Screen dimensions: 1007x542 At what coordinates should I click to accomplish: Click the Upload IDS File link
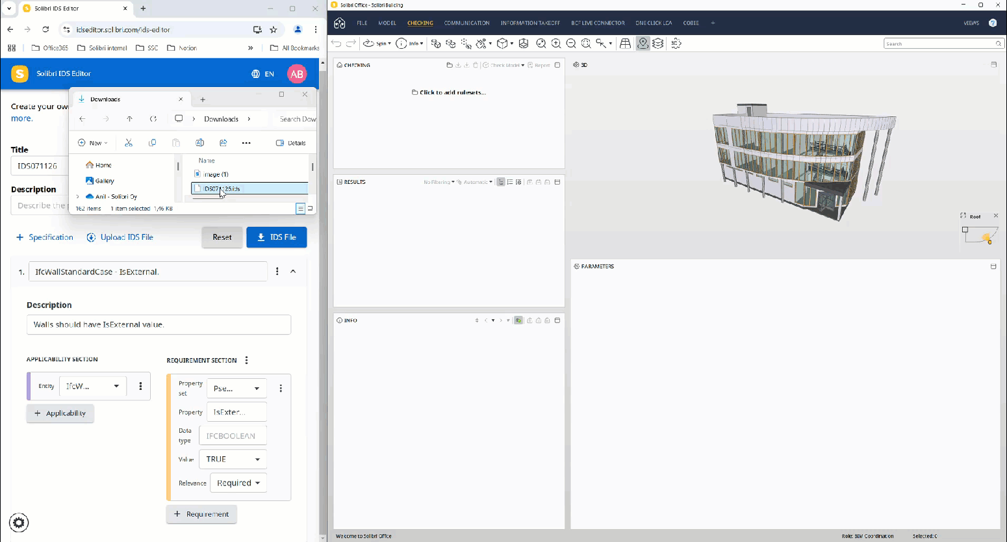tap(120, 237)
